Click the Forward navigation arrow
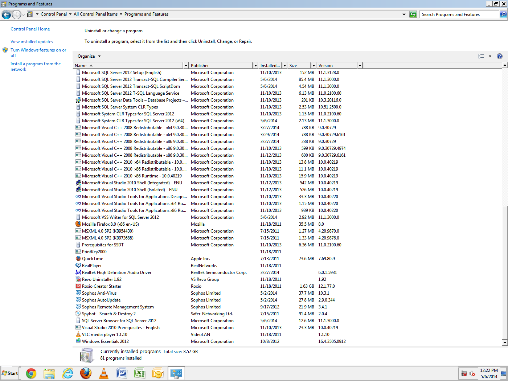Screen dimensions: 508x381 16,15
